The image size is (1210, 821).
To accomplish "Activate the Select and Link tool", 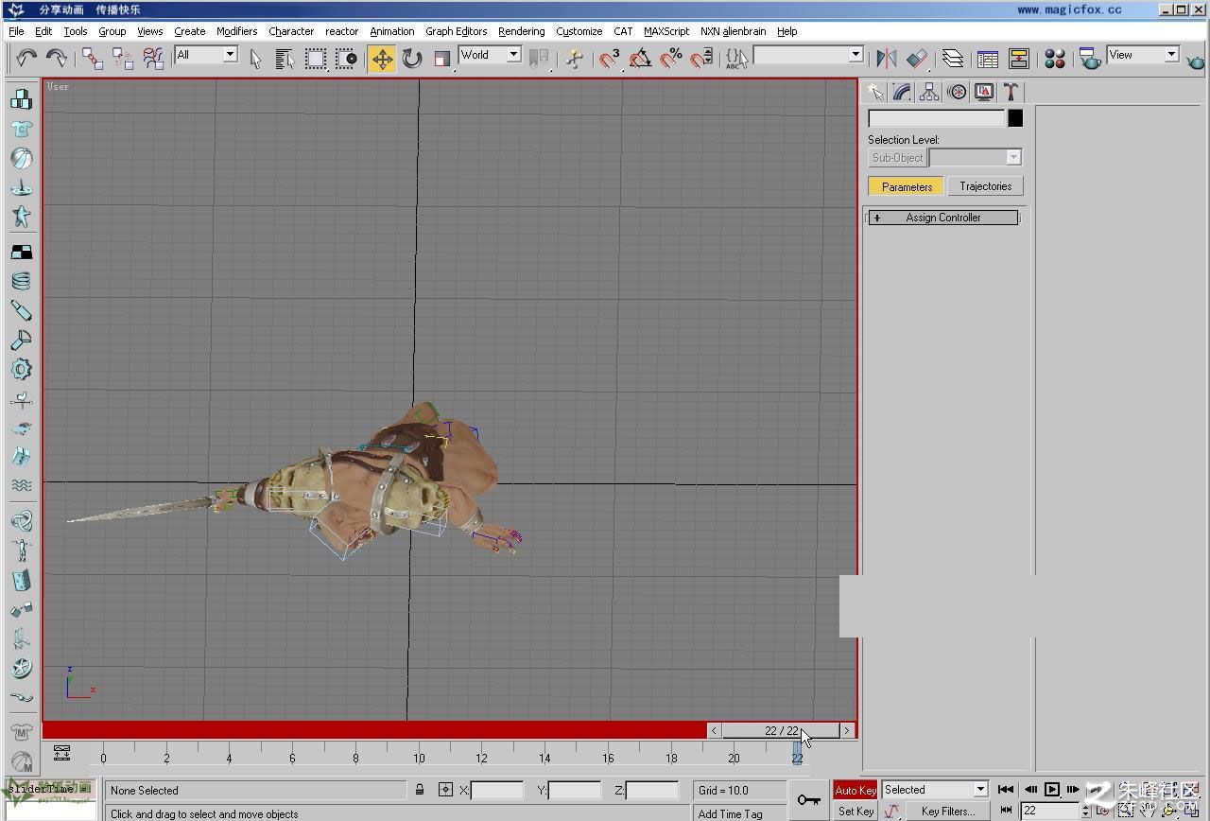I will pos(93,59).
